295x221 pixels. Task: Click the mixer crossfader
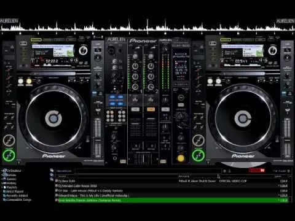tap(143, 158)
